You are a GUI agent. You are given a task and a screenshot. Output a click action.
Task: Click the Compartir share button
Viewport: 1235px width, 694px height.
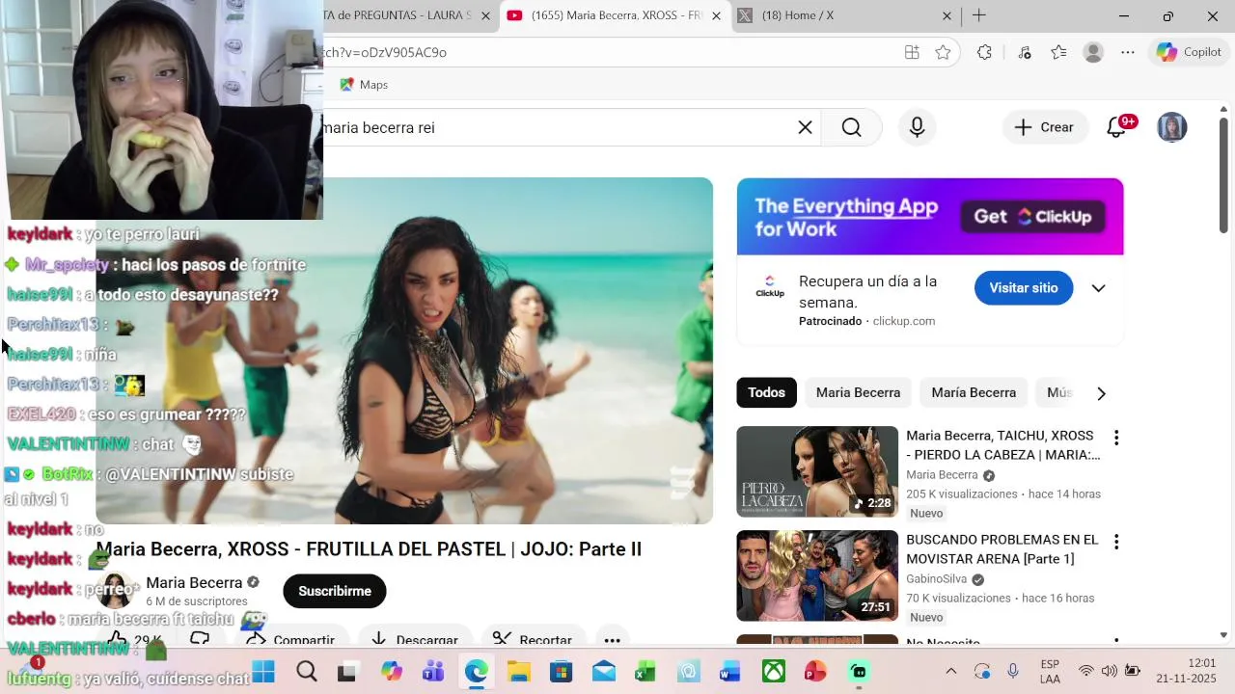point(290,640)
